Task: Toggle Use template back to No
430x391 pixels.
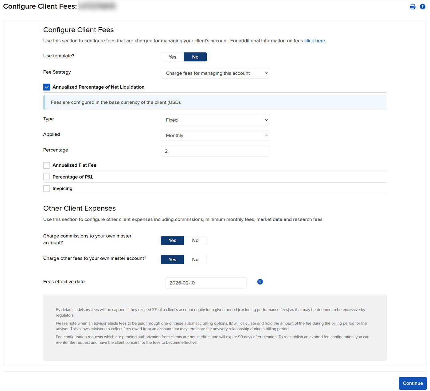Action: point(195,57)
